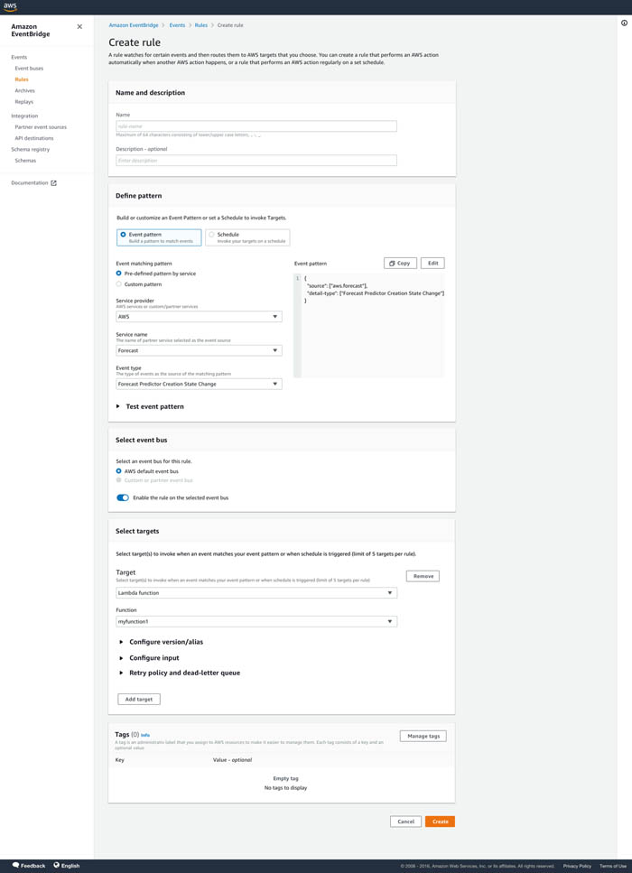632x873 pixels.
Task: Click the Add target button
Action: (x=139, y=700)
